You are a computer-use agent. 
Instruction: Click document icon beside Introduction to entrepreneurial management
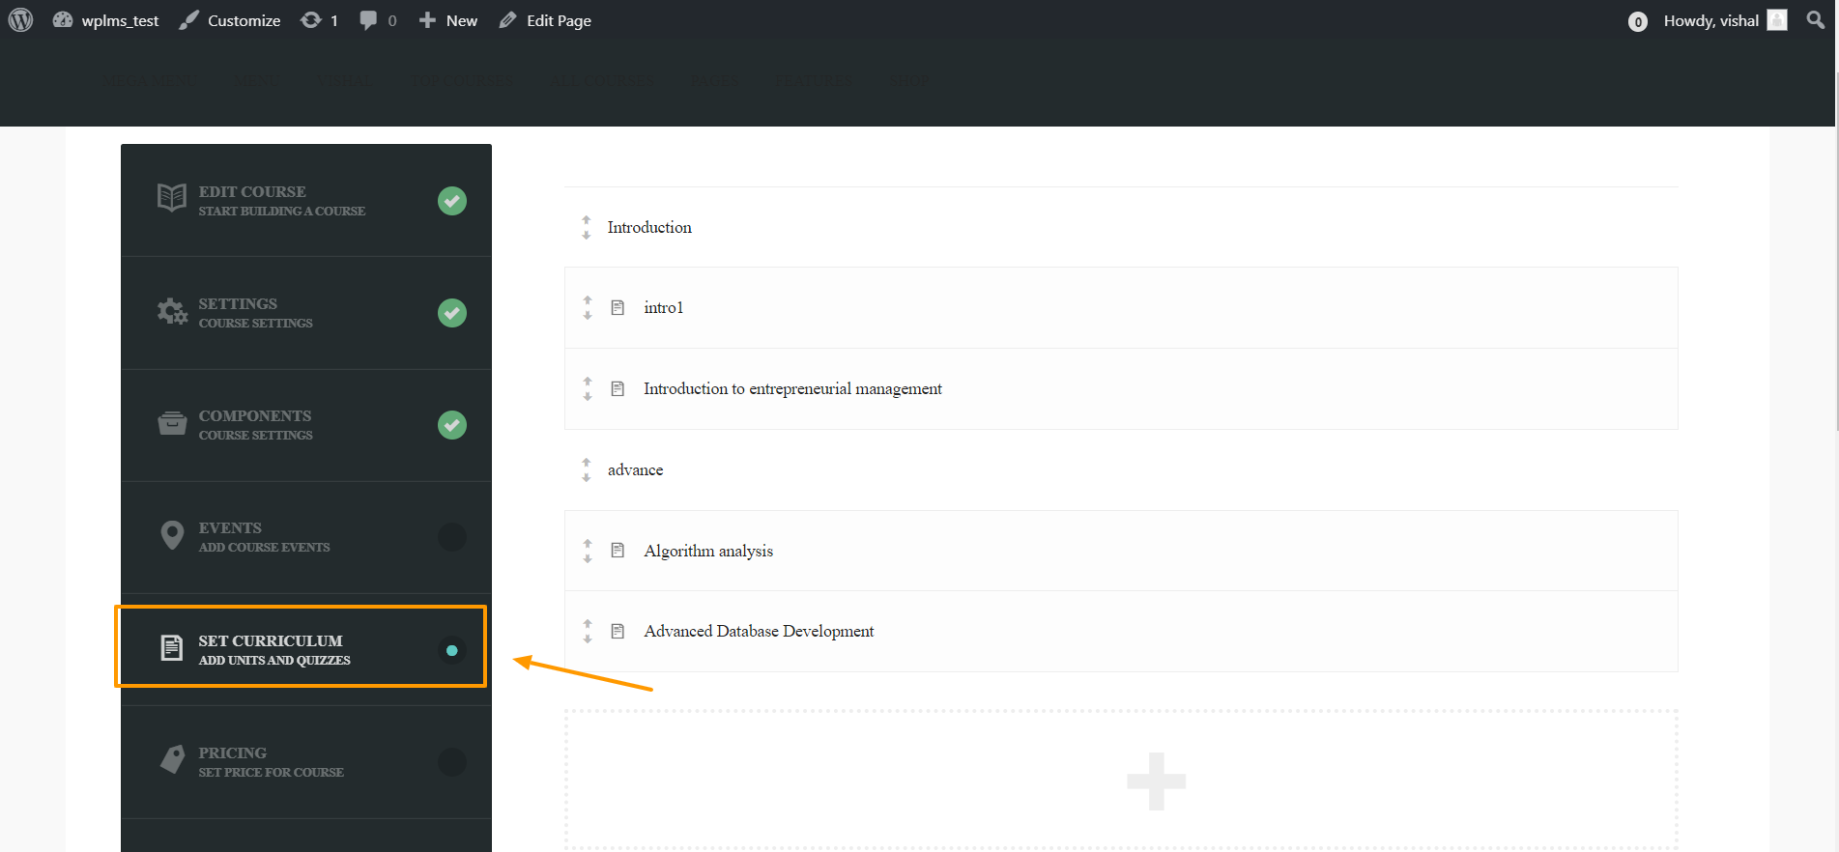coord(618,388)
